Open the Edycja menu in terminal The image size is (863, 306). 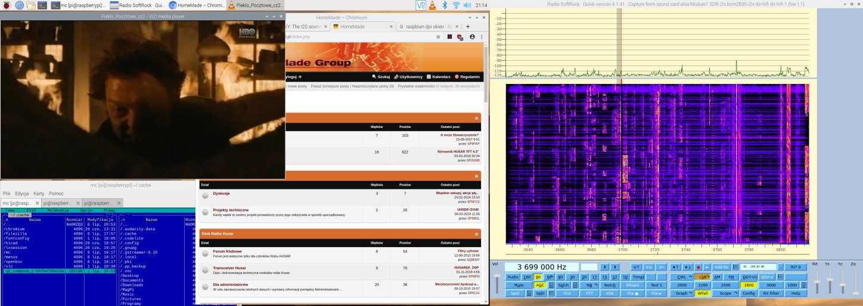[22, 193]
